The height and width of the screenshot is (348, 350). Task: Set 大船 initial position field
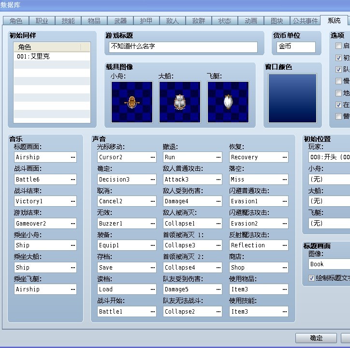coord(329,201)
